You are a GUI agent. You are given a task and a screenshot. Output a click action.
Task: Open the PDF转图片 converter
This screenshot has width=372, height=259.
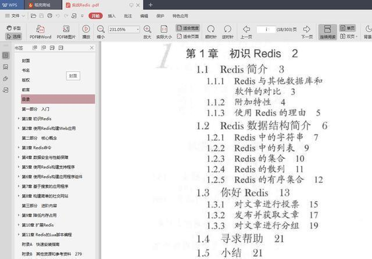(66, 32)
